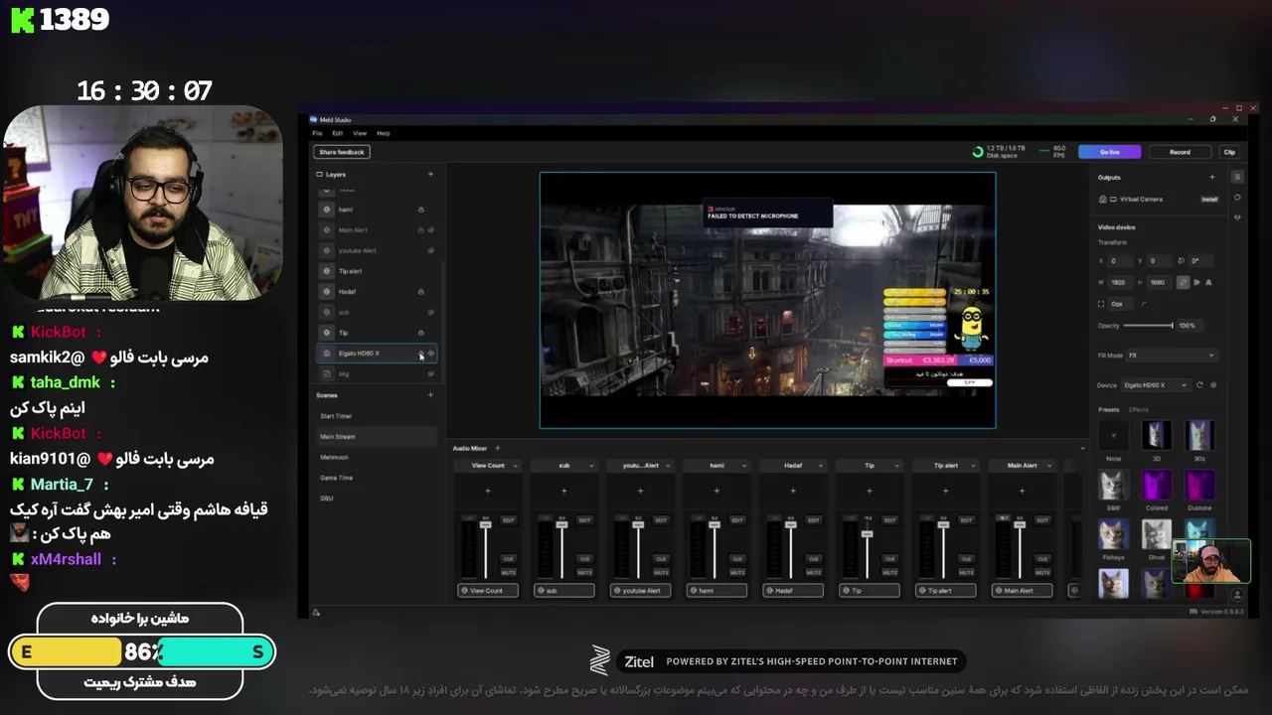1272x715 pixels.
Task: Click the Share feedback button
Action: pos(342,152)
